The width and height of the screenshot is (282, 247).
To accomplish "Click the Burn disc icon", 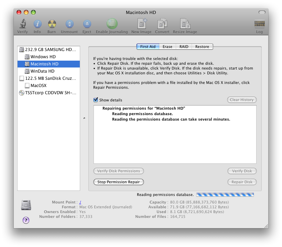I will click(52, 24).
